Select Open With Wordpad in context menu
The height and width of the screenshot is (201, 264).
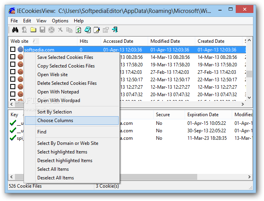pyautogui.click(x=72, y=100)
